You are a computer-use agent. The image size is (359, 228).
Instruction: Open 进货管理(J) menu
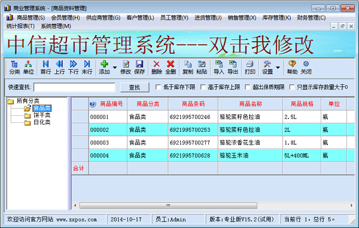pos(208,17)
